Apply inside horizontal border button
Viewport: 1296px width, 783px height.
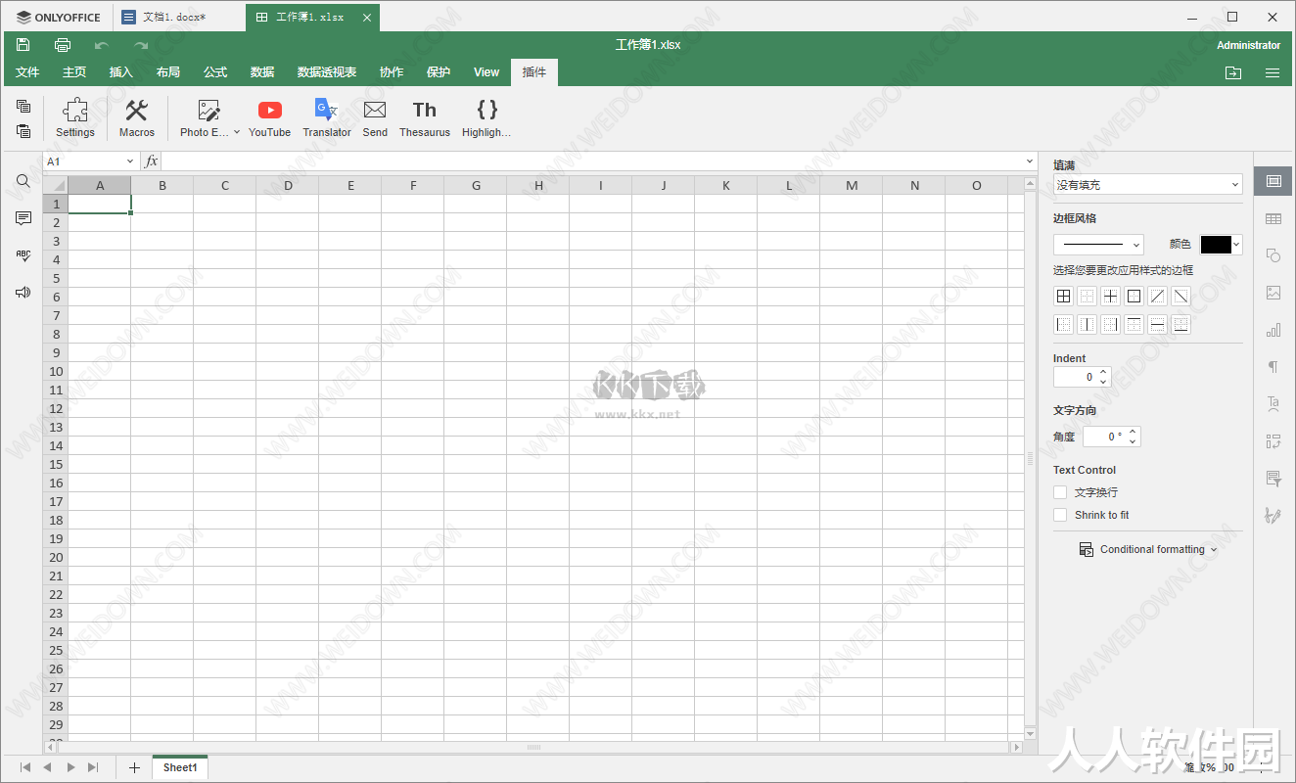point(1158,324)
